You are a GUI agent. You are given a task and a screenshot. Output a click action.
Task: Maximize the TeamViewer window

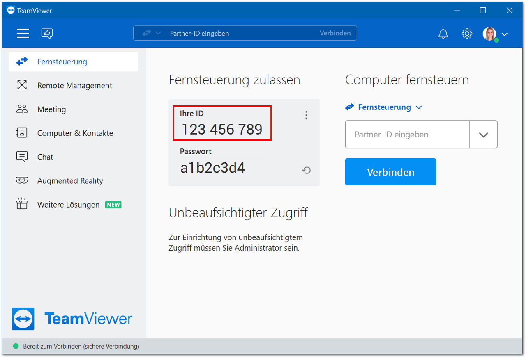[483, 11]
